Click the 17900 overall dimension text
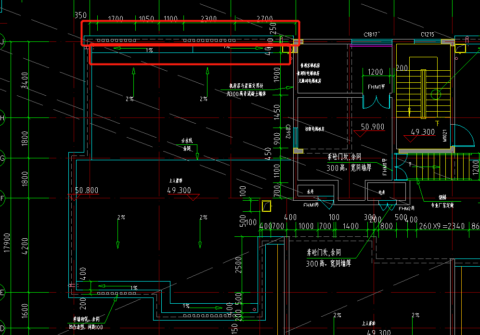The image size is (480, 335). tap(7, 243)
